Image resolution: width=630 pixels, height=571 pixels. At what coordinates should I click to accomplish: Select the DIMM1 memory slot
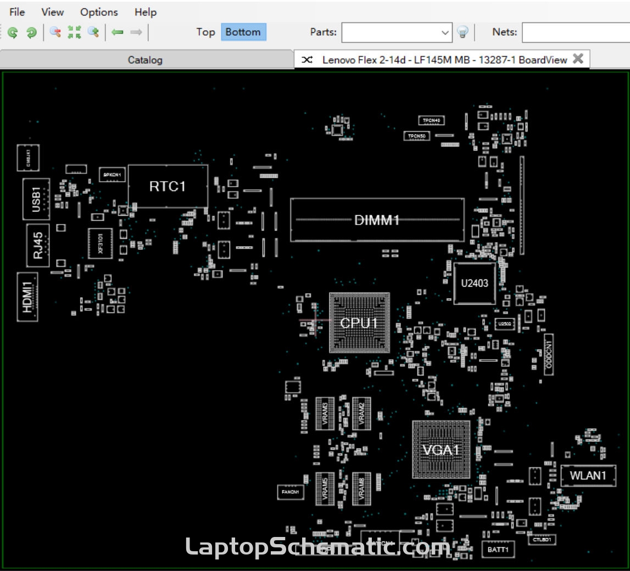point(377,220)
